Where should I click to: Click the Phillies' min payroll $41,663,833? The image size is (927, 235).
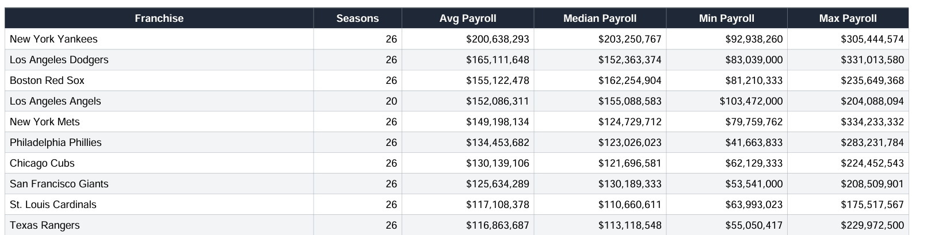[754, 142]
